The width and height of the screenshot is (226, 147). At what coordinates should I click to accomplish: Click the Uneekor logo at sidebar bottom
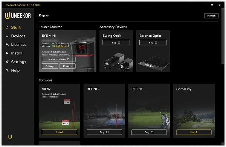click(10, 137)
